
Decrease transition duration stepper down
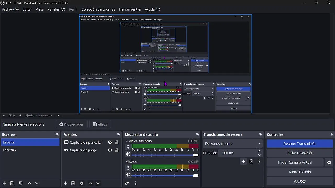(x=259, y=155)
